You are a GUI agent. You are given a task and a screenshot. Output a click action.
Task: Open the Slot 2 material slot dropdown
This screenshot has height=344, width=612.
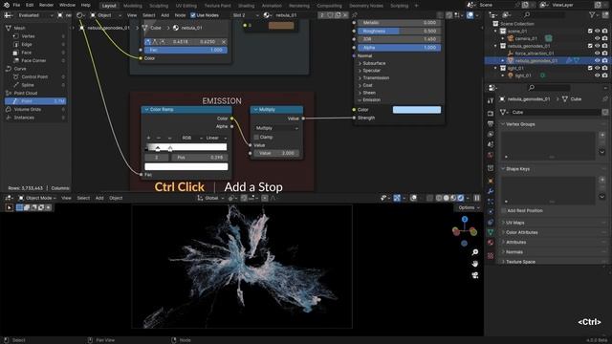tap(245, 15)
